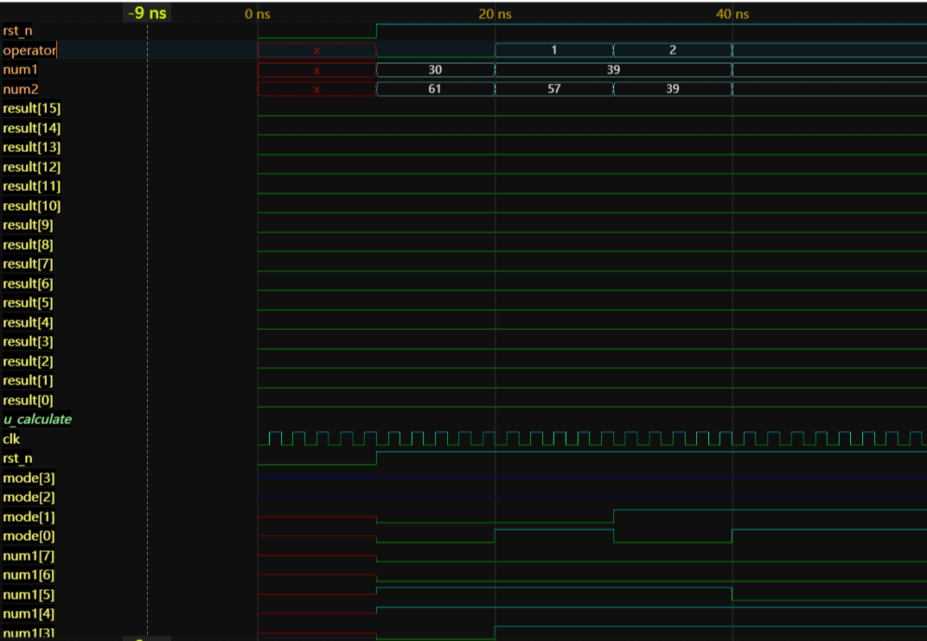The height and width of the screenshot is (641, 927).
Task: Click num1 waveform value 39
Action: [x=614, y=70]
